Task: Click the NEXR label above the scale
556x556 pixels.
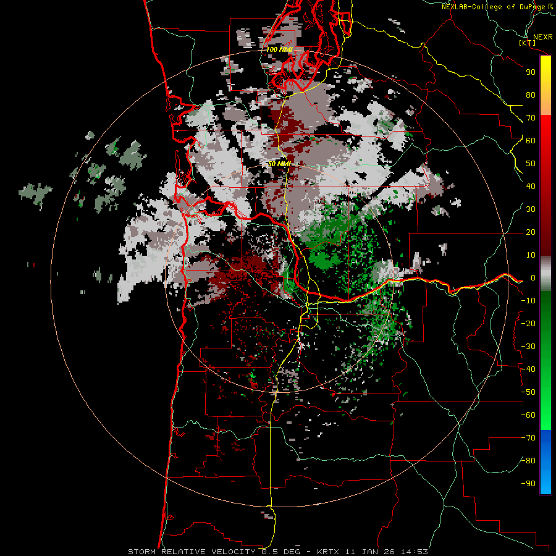Action: 543,37
